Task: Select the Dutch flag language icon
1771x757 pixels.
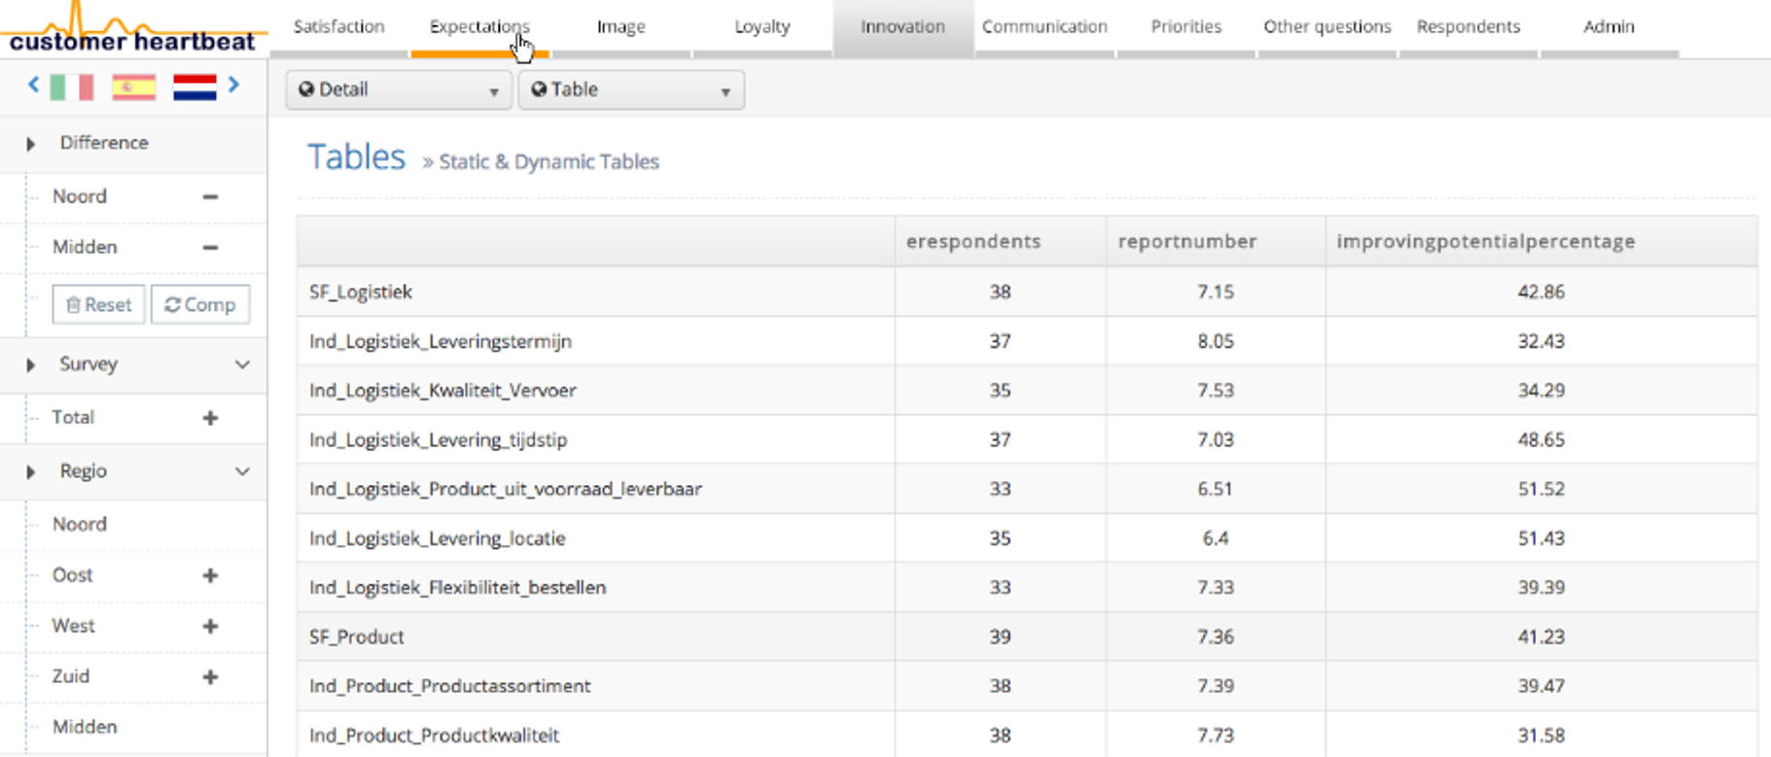Action: (x=195, y=87)
